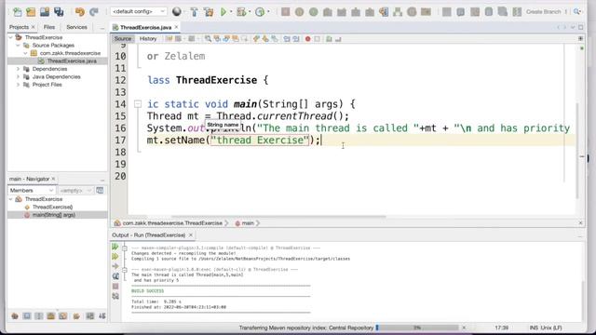The height and width of the screenshot is (335, 596).
Task: Switch to the Services tab
Action: [76, 27]
